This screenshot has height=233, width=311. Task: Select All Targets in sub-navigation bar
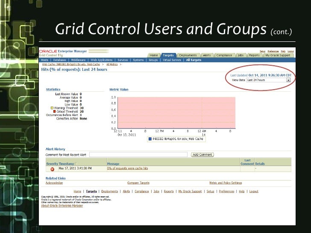coord(194,60)
